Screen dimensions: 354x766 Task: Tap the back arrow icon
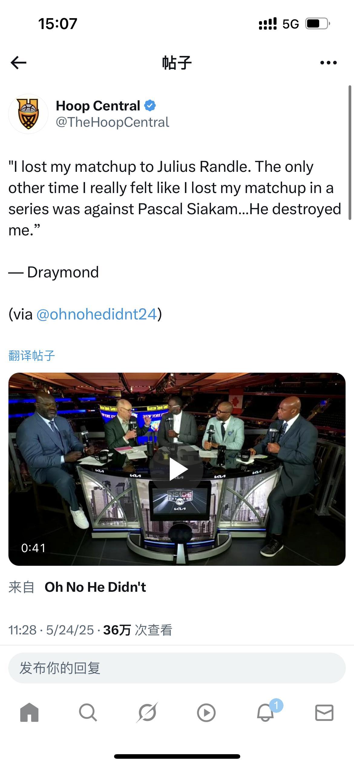[x=18, y=63]
